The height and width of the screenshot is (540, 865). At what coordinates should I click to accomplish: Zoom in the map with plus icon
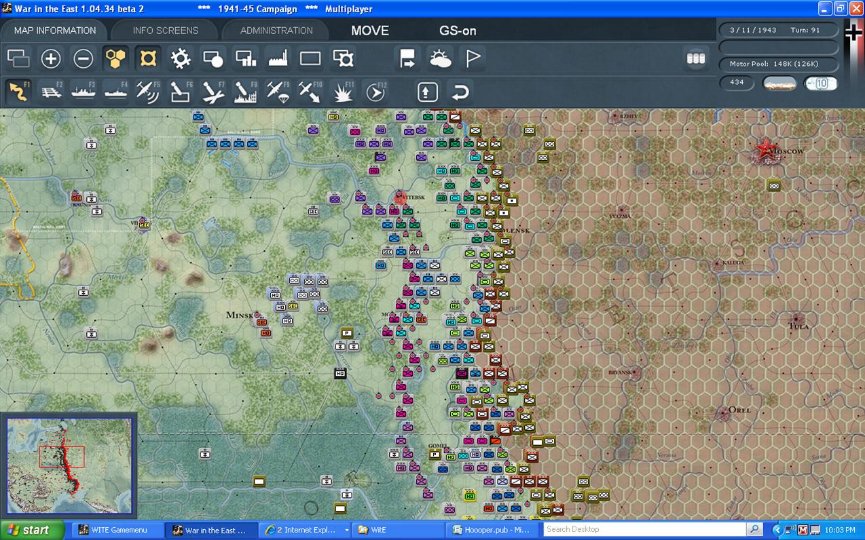pyautogui.click(x=51, y=59)
